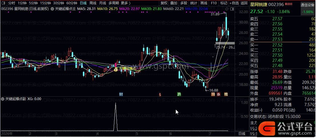
Task: Click the chart title 002396 星网锐捷(日线.前复权)
Action: (25, 9)
